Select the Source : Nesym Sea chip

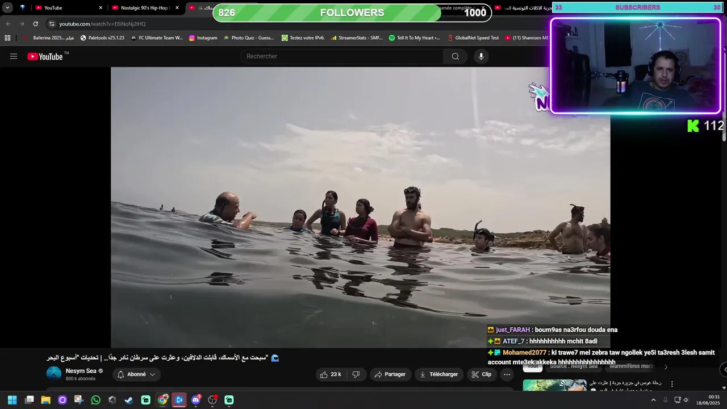(574, 366)
